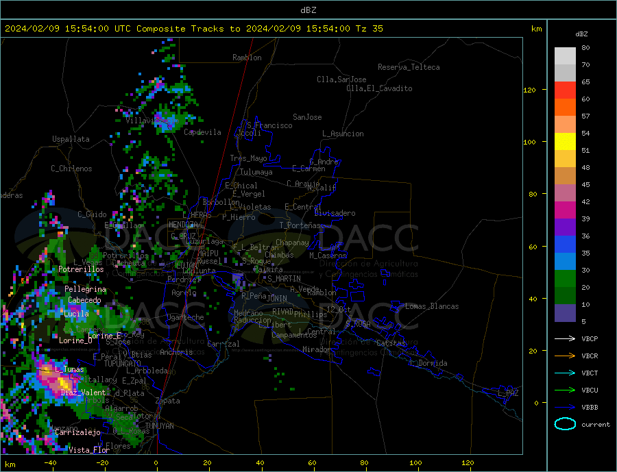This screenshot has height=472, width=617.
Task: Pick the red swatch in dBZ scale
Action: (565, 90)
